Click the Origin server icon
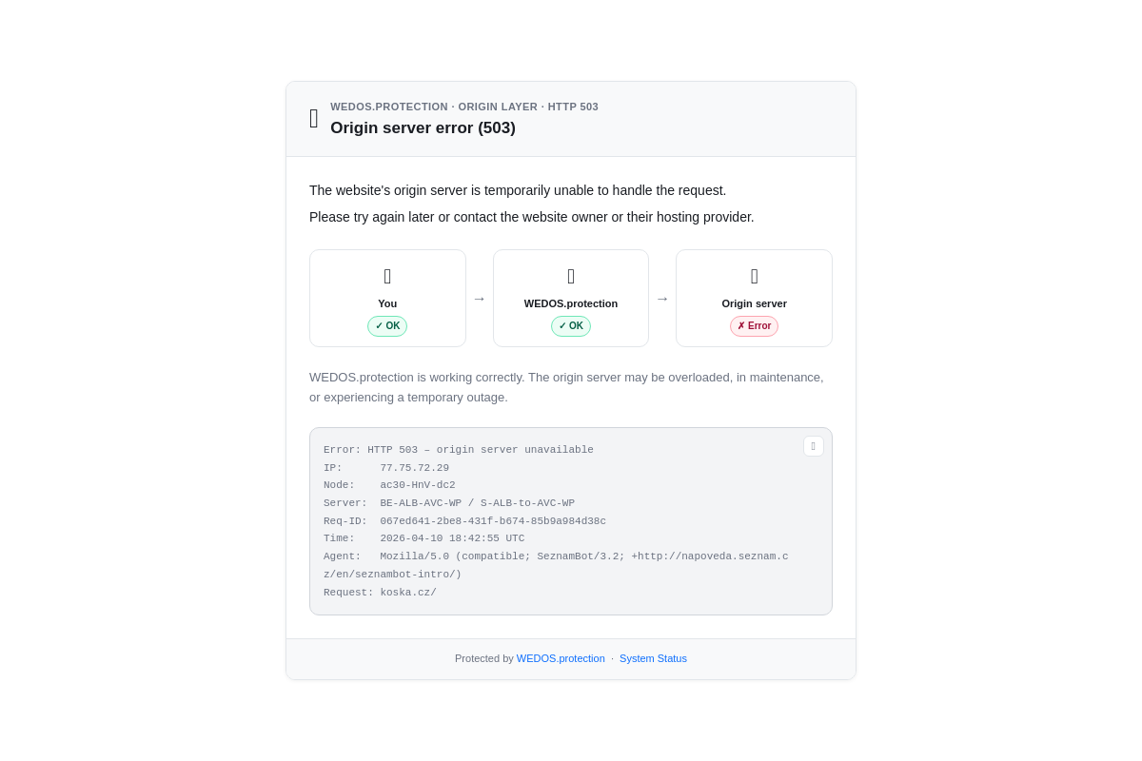This screenshot has height=761, width=1142. point(755,277)
